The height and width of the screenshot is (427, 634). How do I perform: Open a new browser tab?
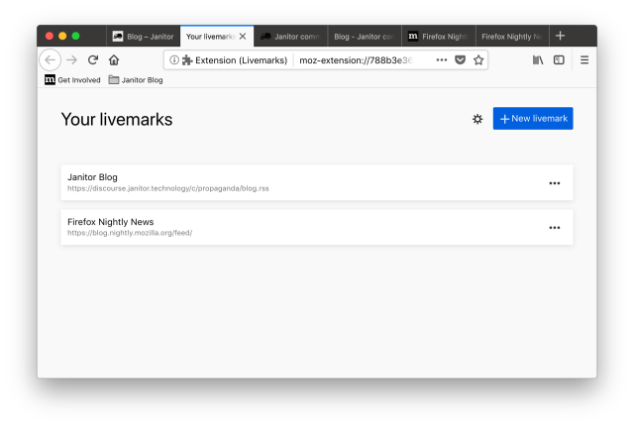[x=560, y=36]
